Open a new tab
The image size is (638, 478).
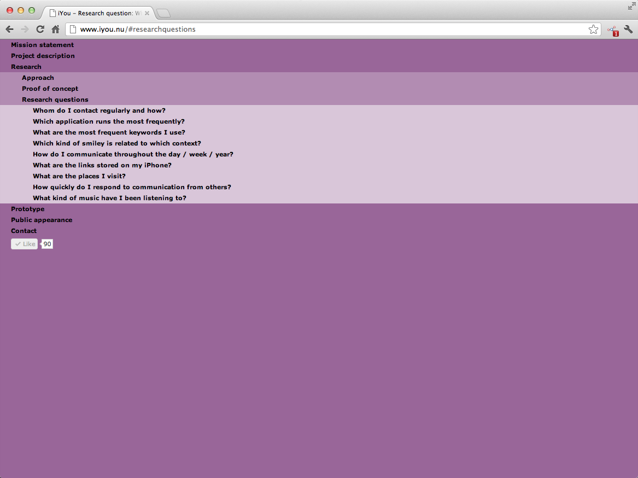pyautogui.click(x=163, y=13)
